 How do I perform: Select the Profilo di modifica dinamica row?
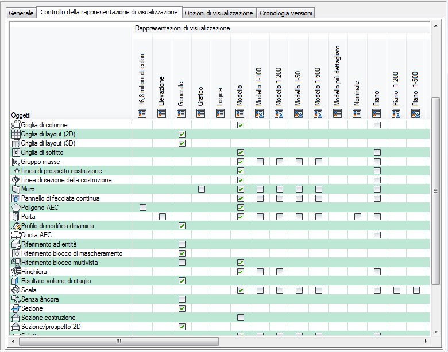pos(220,226)
